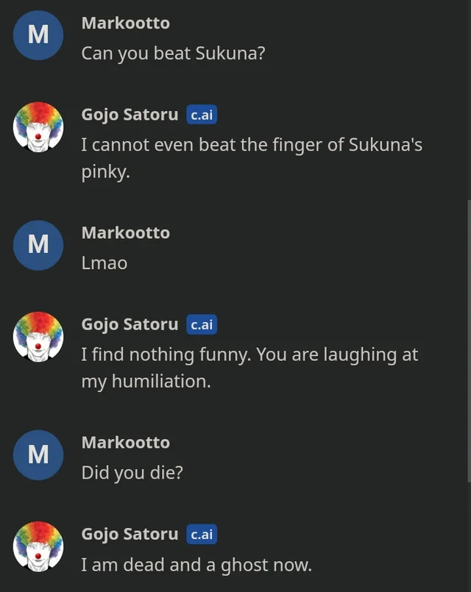Screen dimensions: 471x592
Task: Click the c.ai badge next to top Gojo Satoru name
Action: pos(202,115)
